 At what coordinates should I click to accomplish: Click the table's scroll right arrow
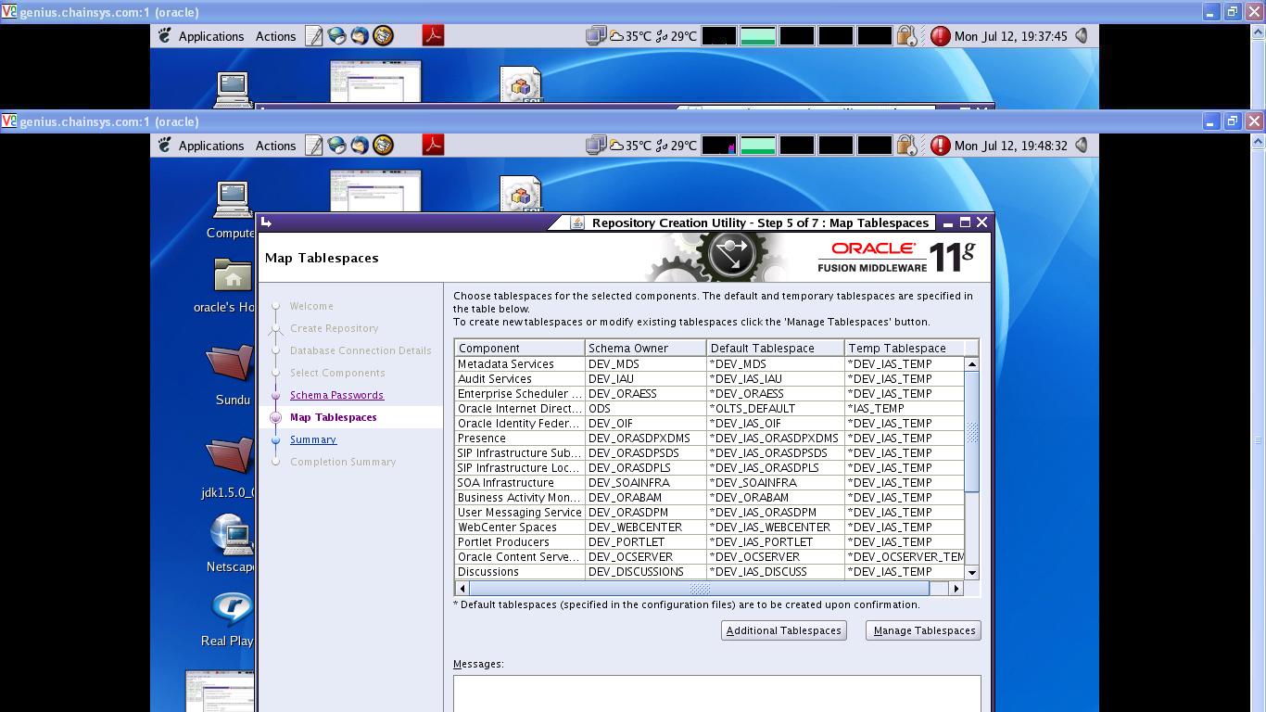(956, 589)
